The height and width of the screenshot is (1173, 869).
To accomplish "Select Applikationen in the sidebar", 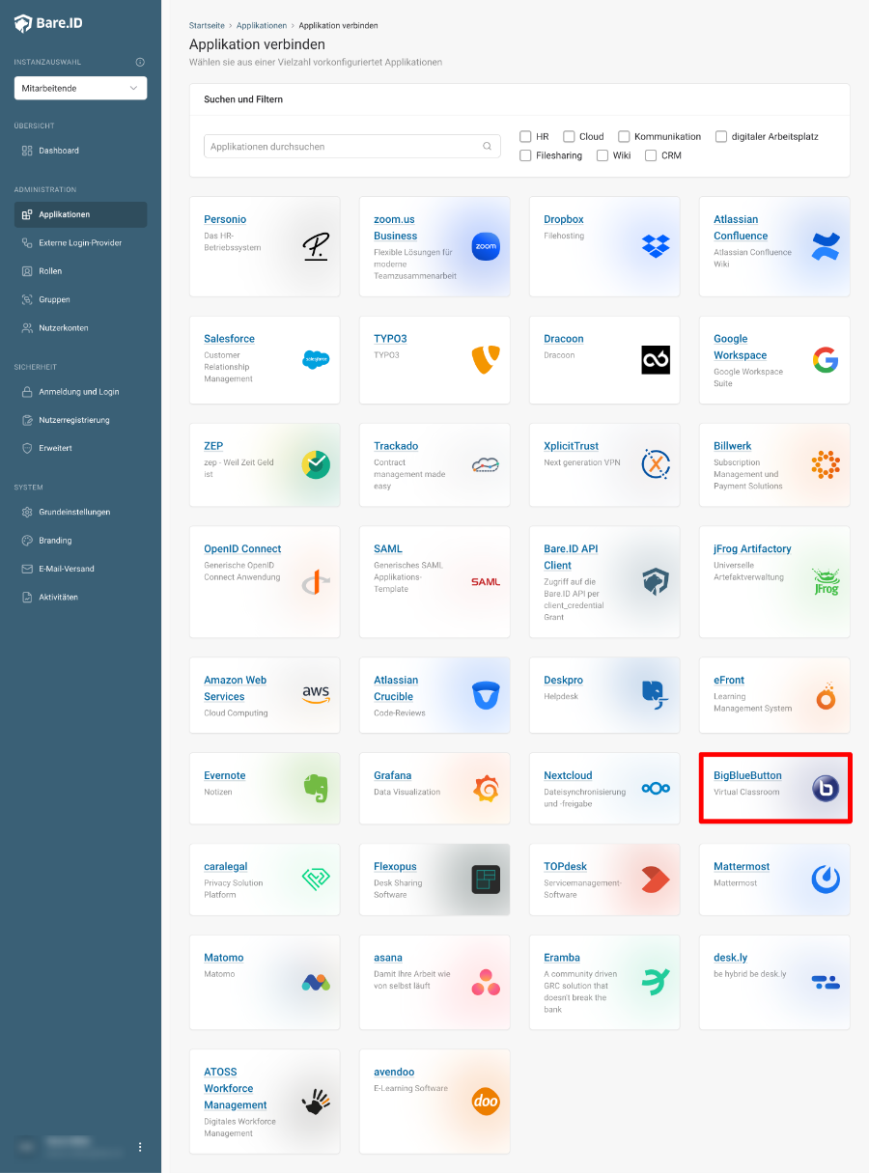I will pos(80,214).
